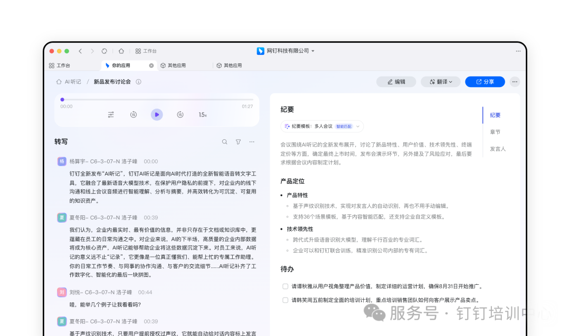Image resolution: width=570 pixels, height=336 pixels.
Task: Open audio playback settings icon
Action: point(111,115)
